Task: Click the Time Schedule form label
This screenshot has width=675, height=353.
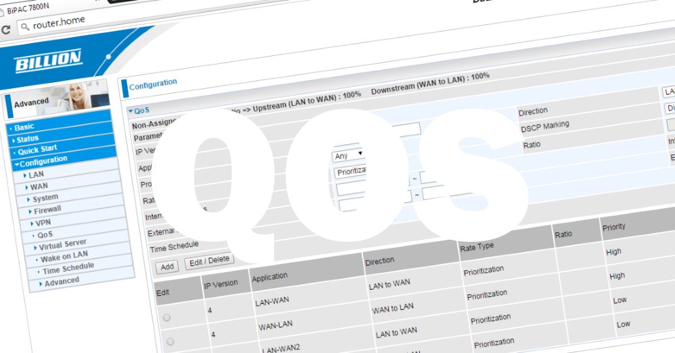Action: (x=174, y=247)
